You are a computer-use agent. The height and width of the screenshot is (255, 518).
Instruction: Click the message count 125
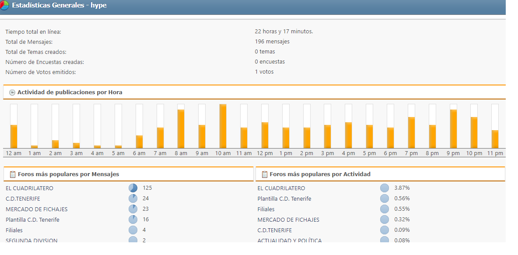coord(147,188)
